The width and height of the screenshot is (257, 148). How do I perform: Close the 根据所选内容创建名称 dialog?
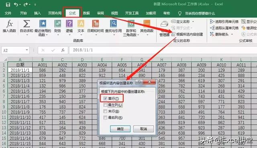(x=149, y=82)
